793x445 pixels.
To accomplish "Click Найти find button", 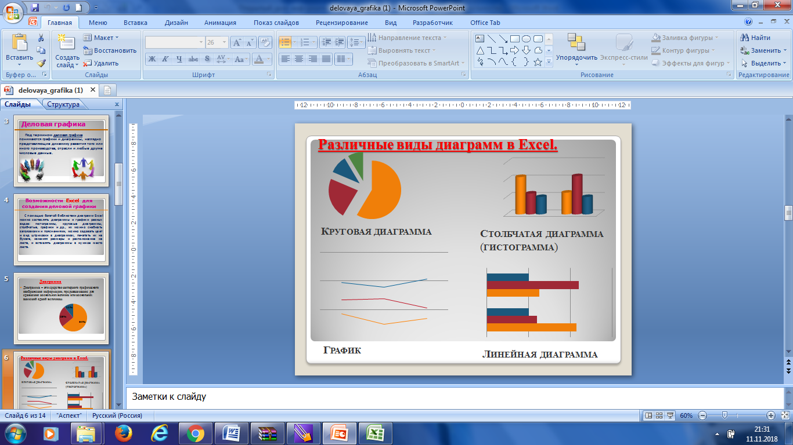I will pos(755,38).
